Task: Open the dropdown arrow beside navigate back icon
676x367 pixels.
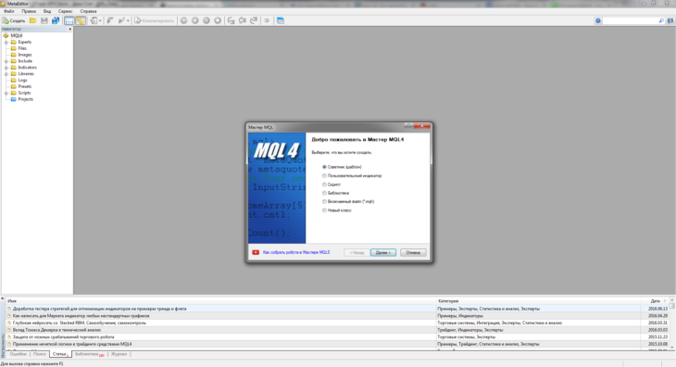Action: pos(100,20)
